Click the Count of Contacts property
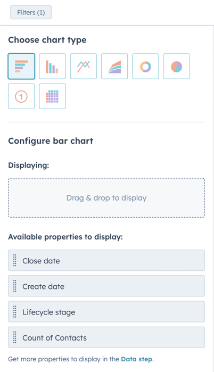Screen dimensions: 214x372 (x=106, y=337)
